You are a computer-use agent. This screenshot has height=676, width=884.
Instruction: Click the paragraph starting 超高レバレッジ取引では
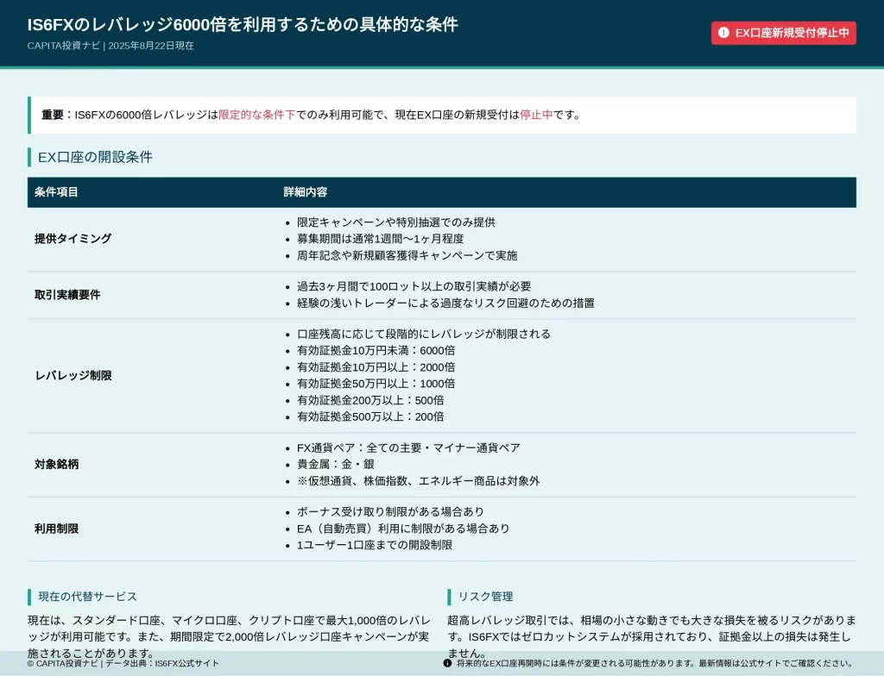(652, 637)
